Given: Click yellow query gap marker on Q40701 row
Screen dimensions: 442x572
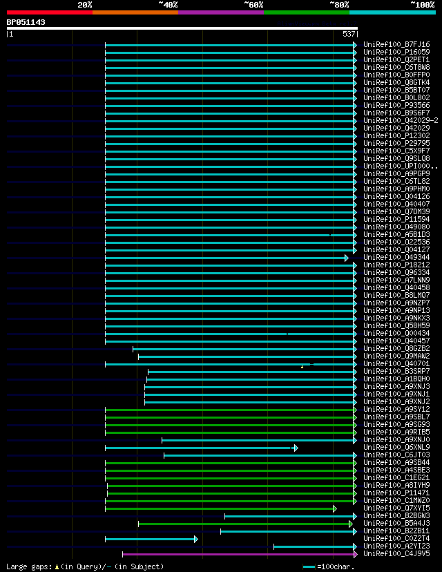Looking at the screenshot, I should (x=302, y=367).
